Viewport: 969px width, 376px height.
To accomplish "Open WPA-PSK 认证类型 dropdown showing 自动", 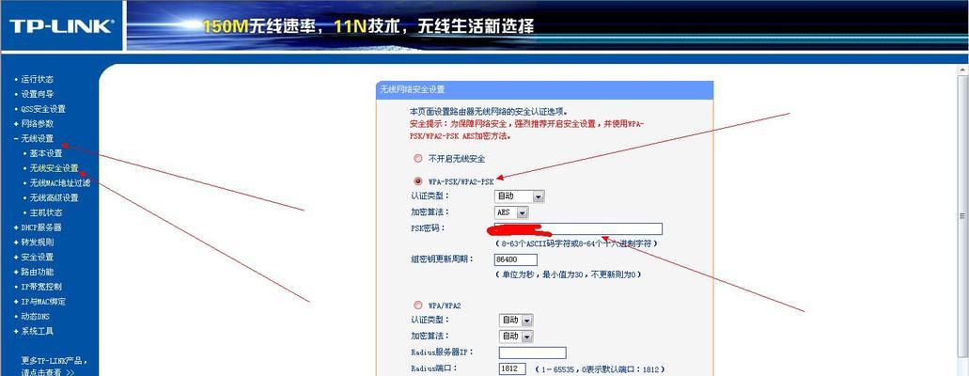I will pyautogui.click(x=519, y=196).
